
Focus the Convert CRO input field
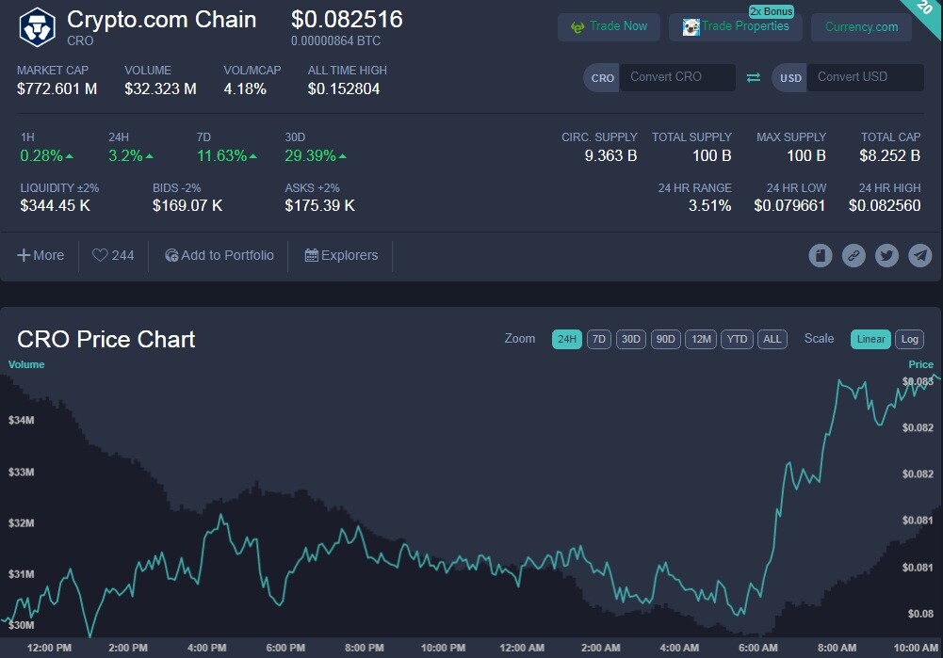coord(677,77)
